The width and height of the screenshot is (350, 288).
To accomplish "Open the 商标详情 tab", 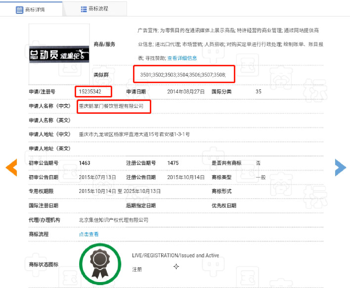I will (x=31, y=9).
